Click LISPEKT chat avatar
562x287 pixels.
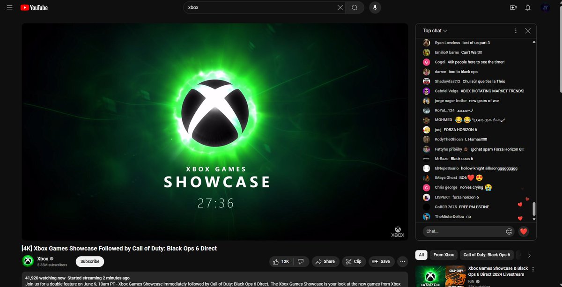pos(426,197)
